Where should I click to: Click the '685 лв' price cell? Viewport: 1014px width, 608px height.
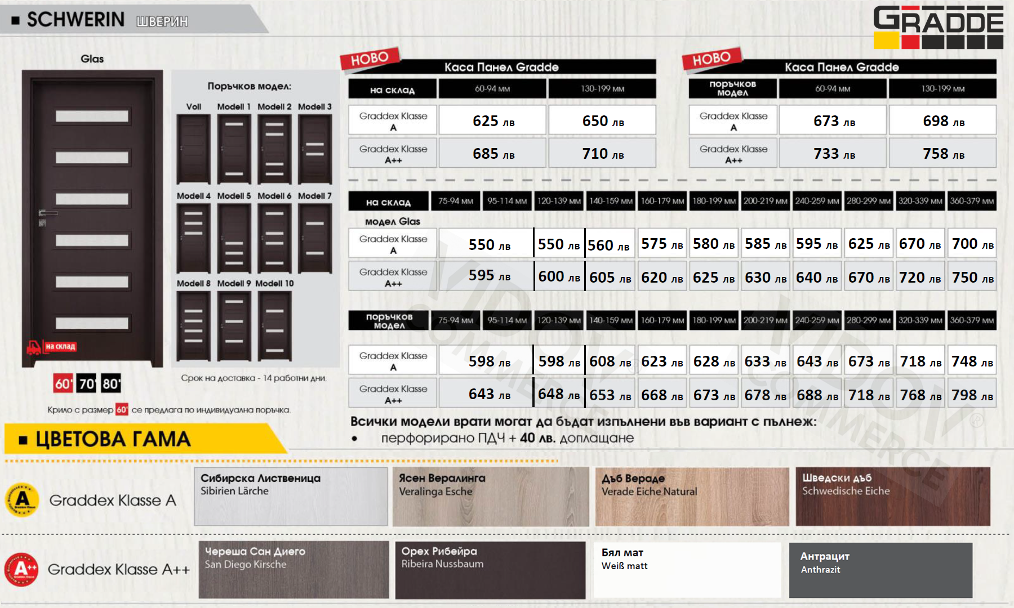492,153
